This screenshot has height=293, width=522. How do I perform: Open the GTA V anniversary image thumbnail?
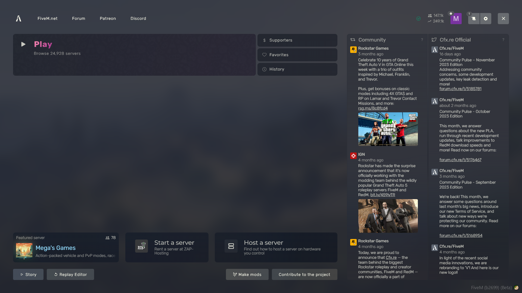388,129
